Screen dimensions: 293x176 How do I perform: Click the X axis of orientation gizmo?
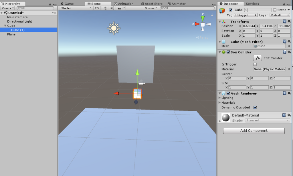click(197, 24)
